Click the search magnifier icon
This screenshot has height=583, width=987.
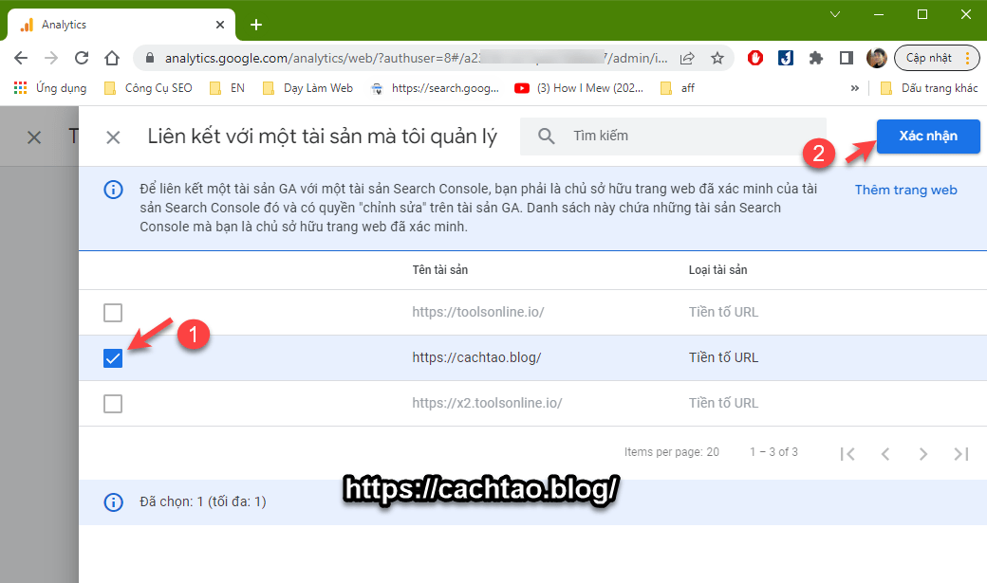[547, 136]
